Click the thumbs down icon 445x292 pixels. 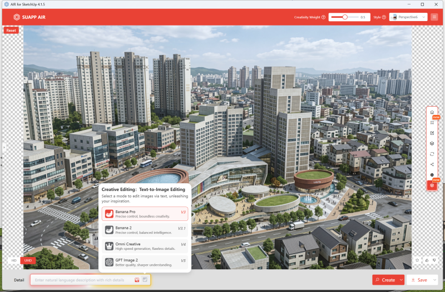click(434, 260)
